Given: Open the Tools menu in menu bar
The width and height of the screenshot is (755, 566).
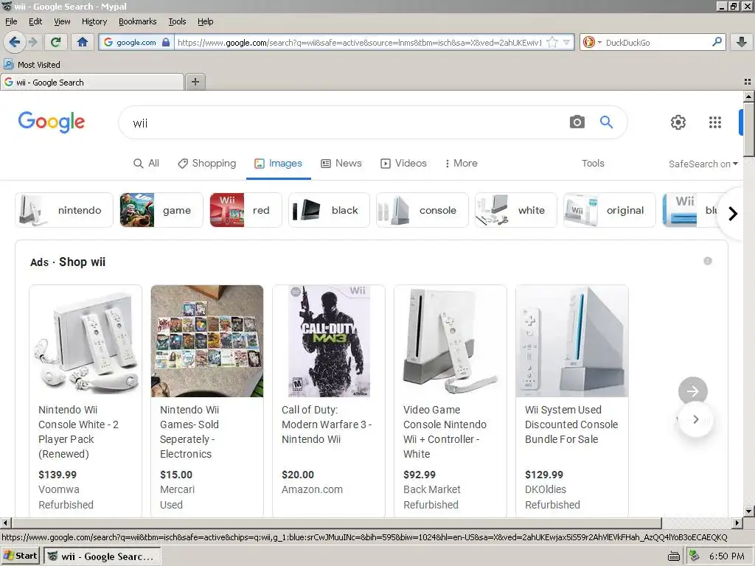Looking at the screenshot, I should pos(177,21).
